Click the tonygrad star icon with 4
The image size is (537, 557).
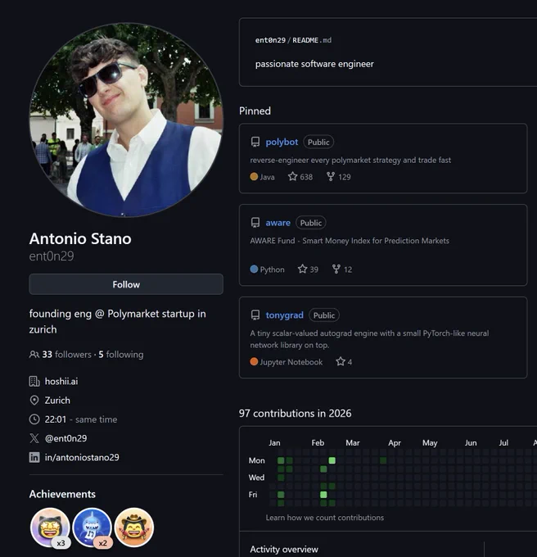coord(341,361)
